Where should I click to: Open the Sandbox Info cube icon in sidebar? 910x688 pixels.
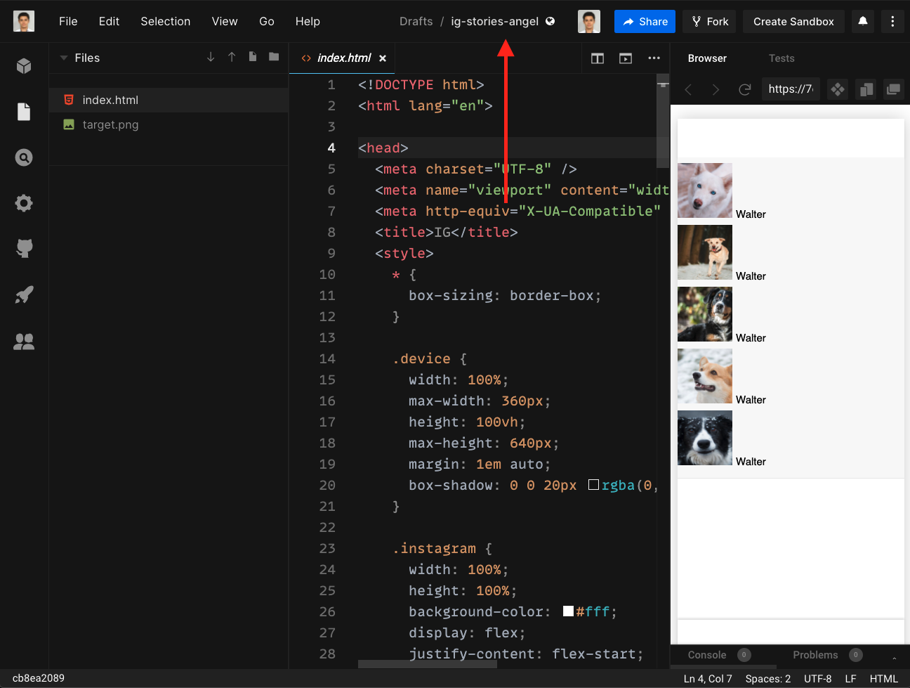[x=24, y=66]
